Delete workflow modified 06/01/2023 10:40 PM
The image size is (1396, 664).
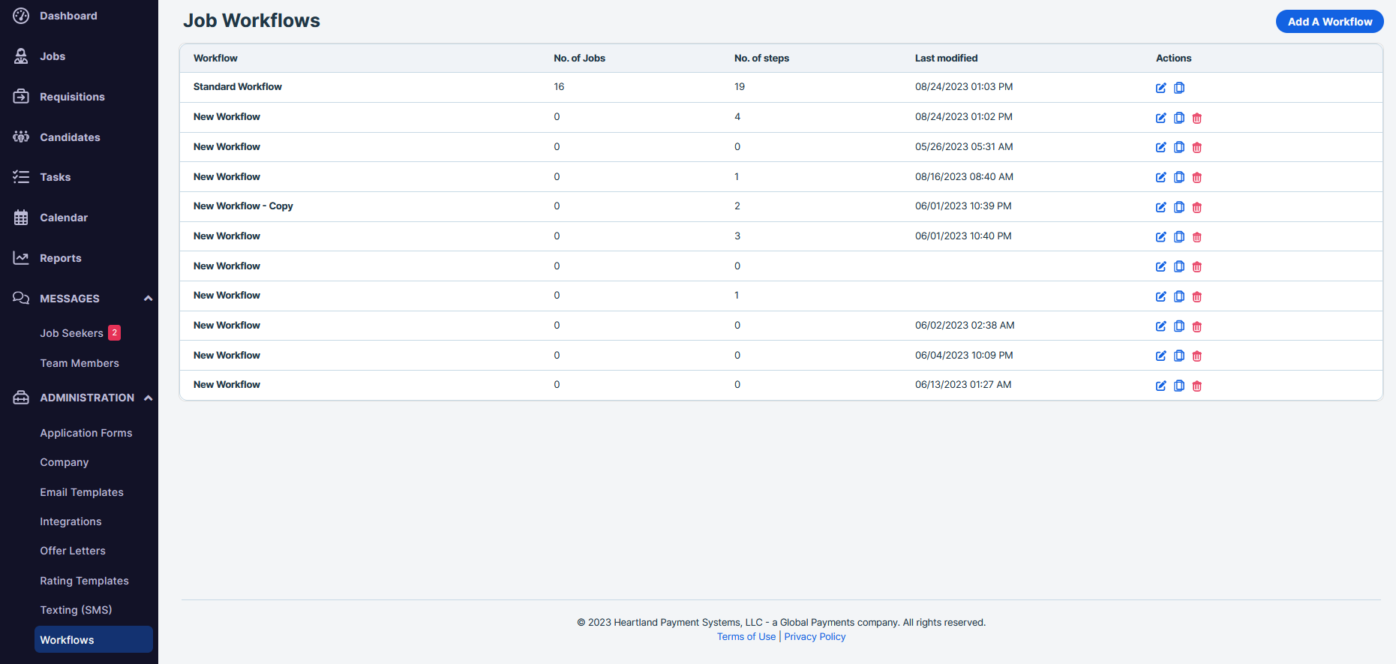point(1197,237)
